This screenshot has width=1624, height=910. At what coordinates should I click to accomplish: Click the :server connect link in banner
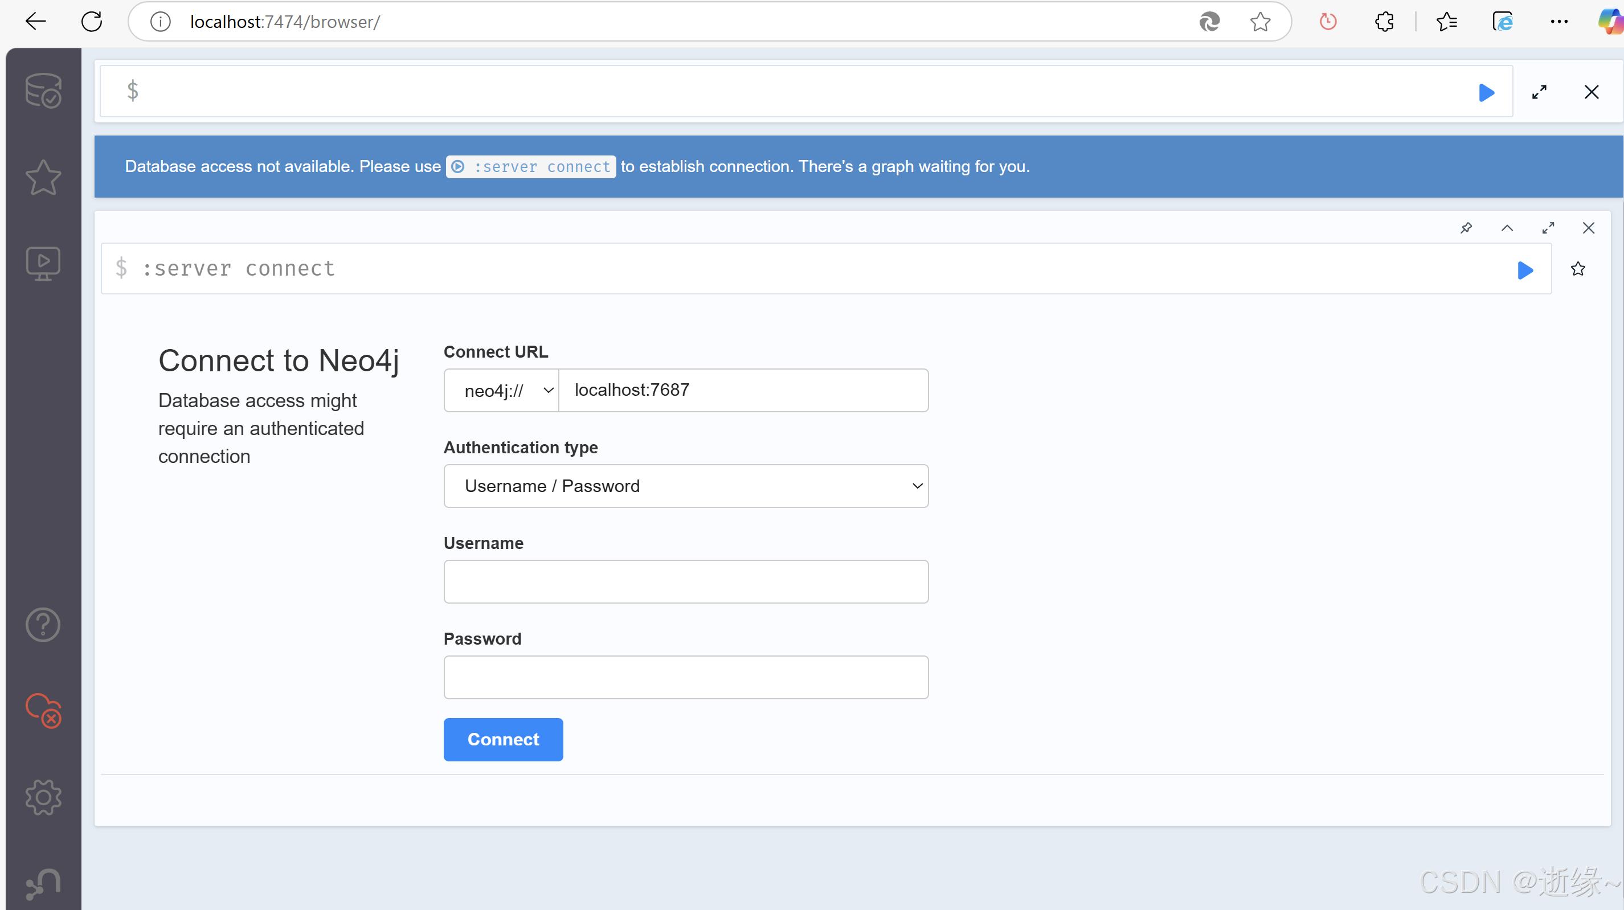pyautogui.click(x=531, y=167)
